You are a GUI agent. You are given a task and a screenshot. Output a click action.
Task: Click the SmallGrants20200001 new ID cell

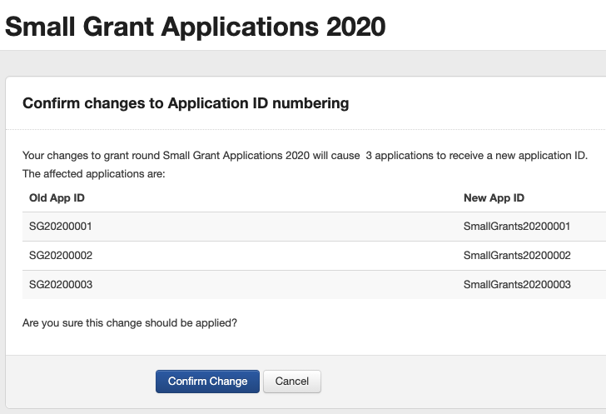click(x=516, y=227)
